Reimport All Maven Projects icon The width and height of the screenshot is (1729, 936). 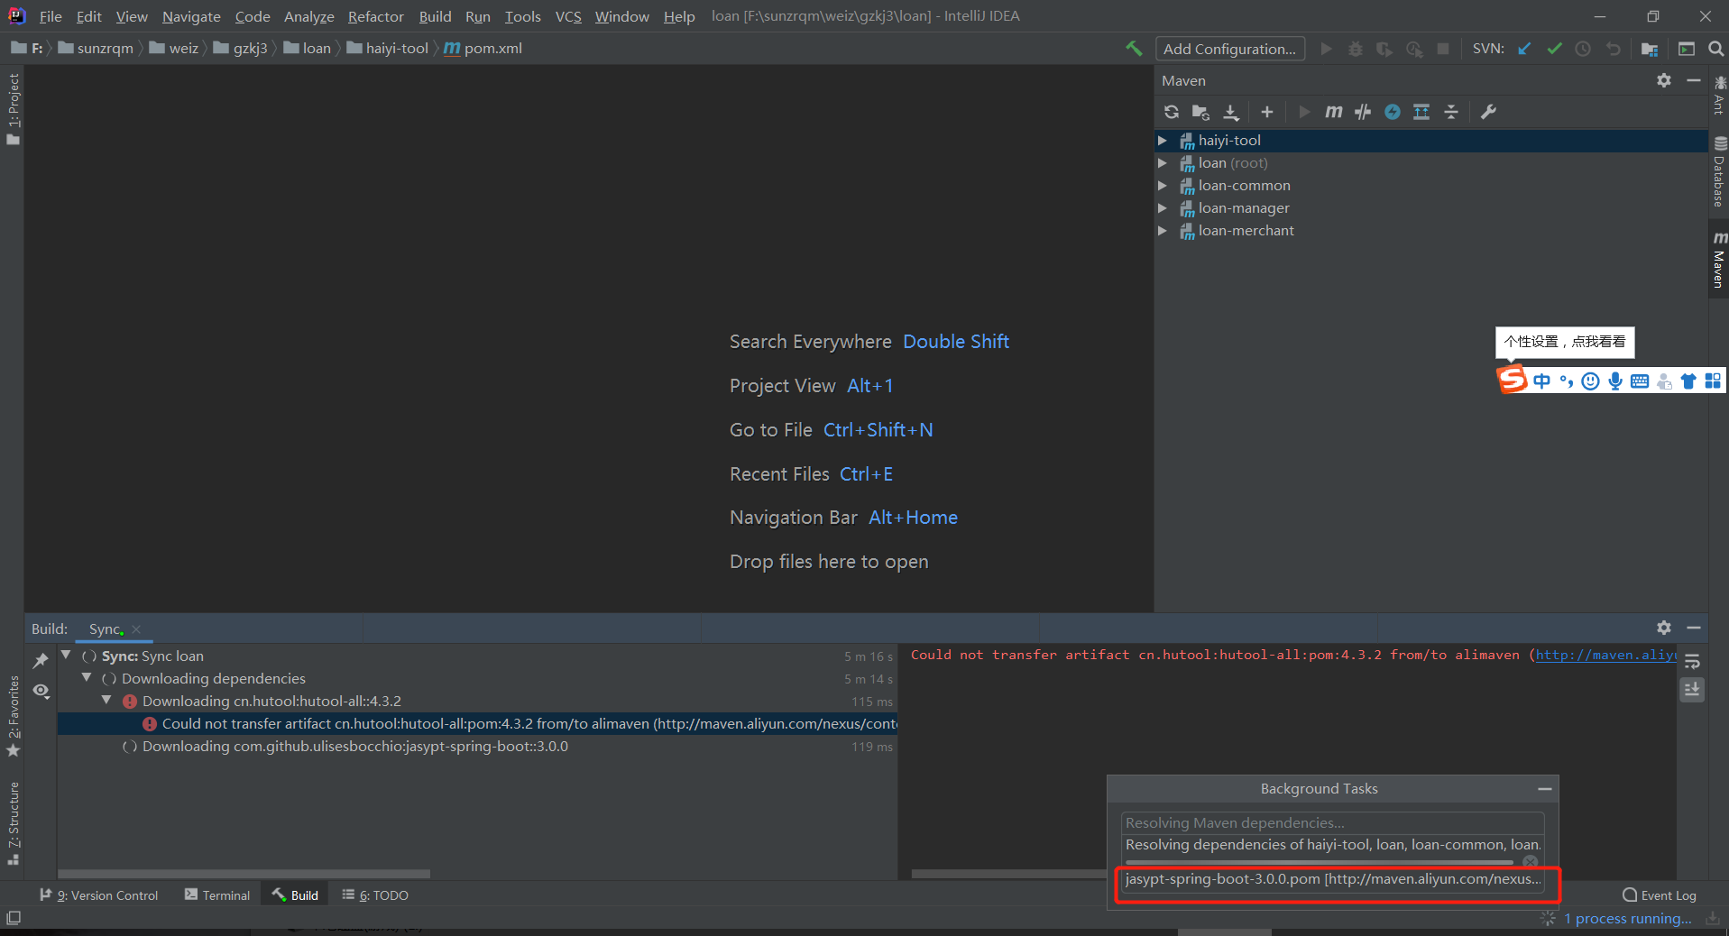1172,112
